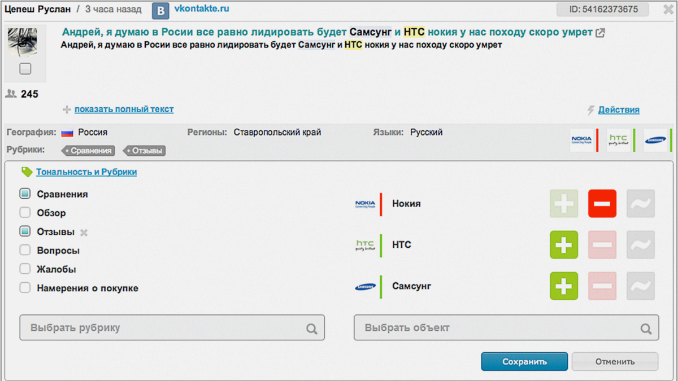Open the Выбрать объект combo box
The height and width of the screenshot is (381, 678).
coord(506,327)
